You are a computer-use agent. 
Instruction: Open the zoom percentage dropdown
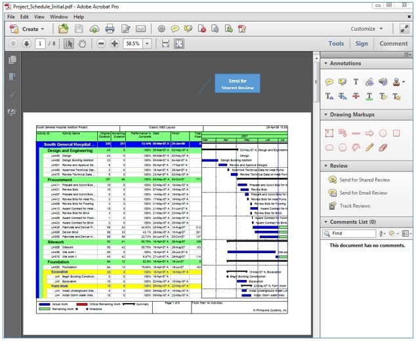click(x=147, y=43)
